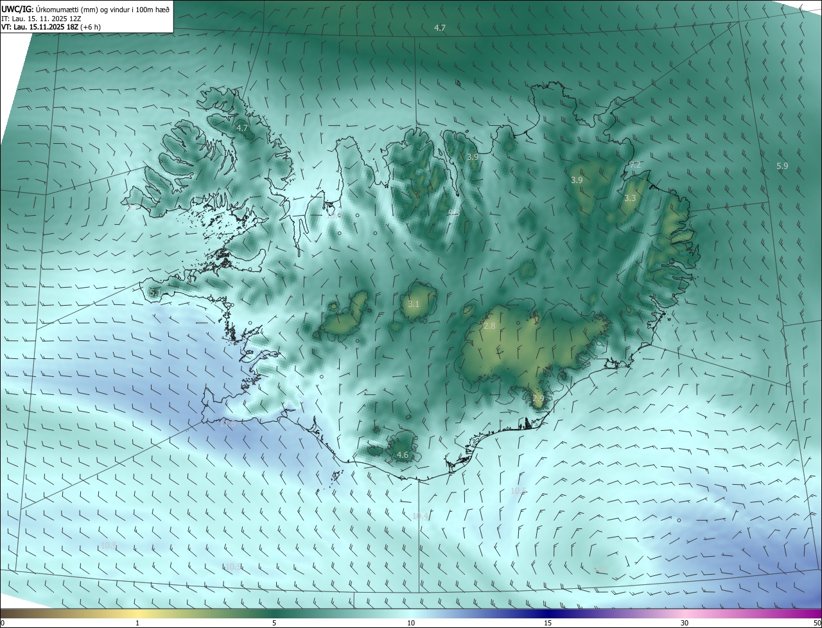
Task: Click the color scale label 50
Action: (x=817, y=623)
